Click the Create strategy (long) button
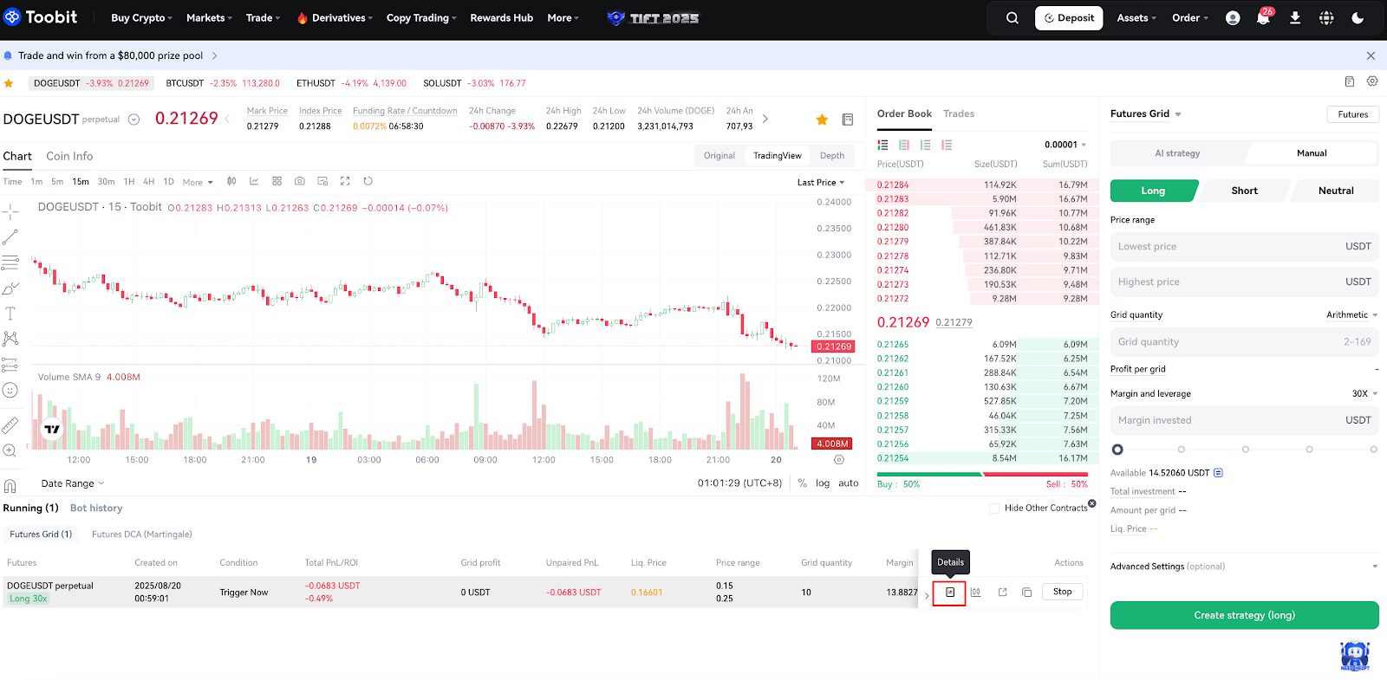The height and width of the screenshot is (680, 1387). pyautogui.click(x=1244, y=615)
